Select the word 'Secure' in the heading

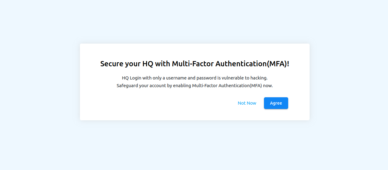112,64
